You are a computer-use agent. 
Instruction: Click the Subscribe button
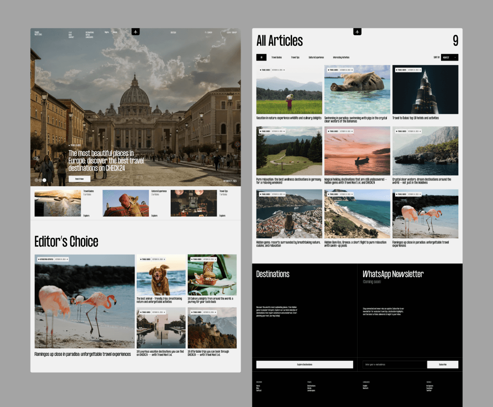click(x=443, y=364)
